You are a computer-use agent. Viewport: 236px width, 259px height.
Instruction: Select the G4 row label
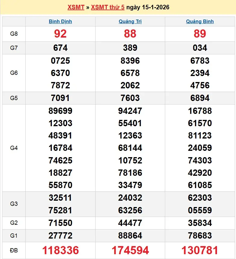pyautogui.click(x=14, y=148)
